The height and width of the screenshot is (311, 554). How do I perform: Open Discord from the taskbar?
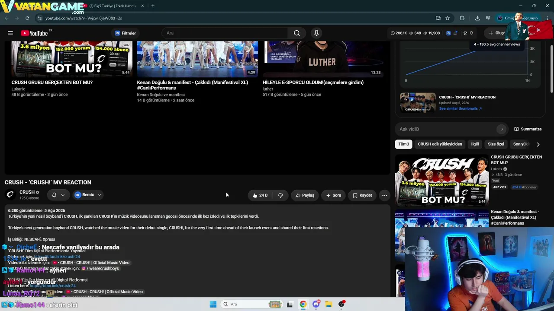(x=316, y=304)
